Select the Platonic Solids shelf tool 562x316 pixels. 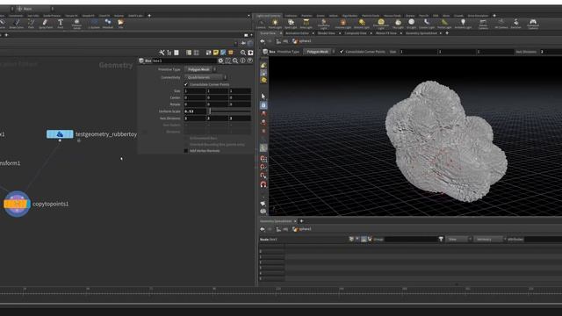pyautogui.click(x=76, y=24)
